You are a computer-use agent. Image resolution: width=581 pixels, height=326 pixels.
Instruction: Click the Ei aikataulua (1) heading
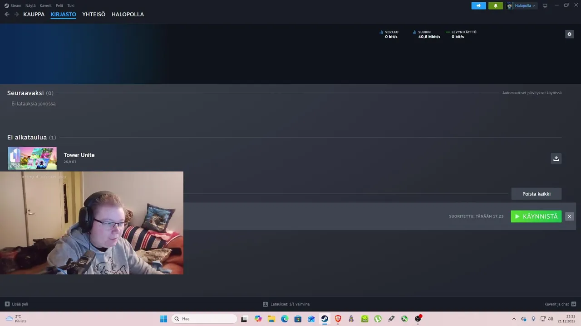coord(32,137)
